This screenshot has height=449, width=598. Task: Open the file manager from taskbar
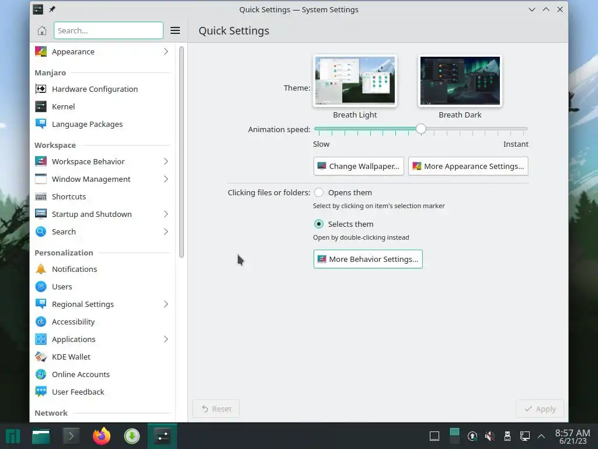point(41,436)
